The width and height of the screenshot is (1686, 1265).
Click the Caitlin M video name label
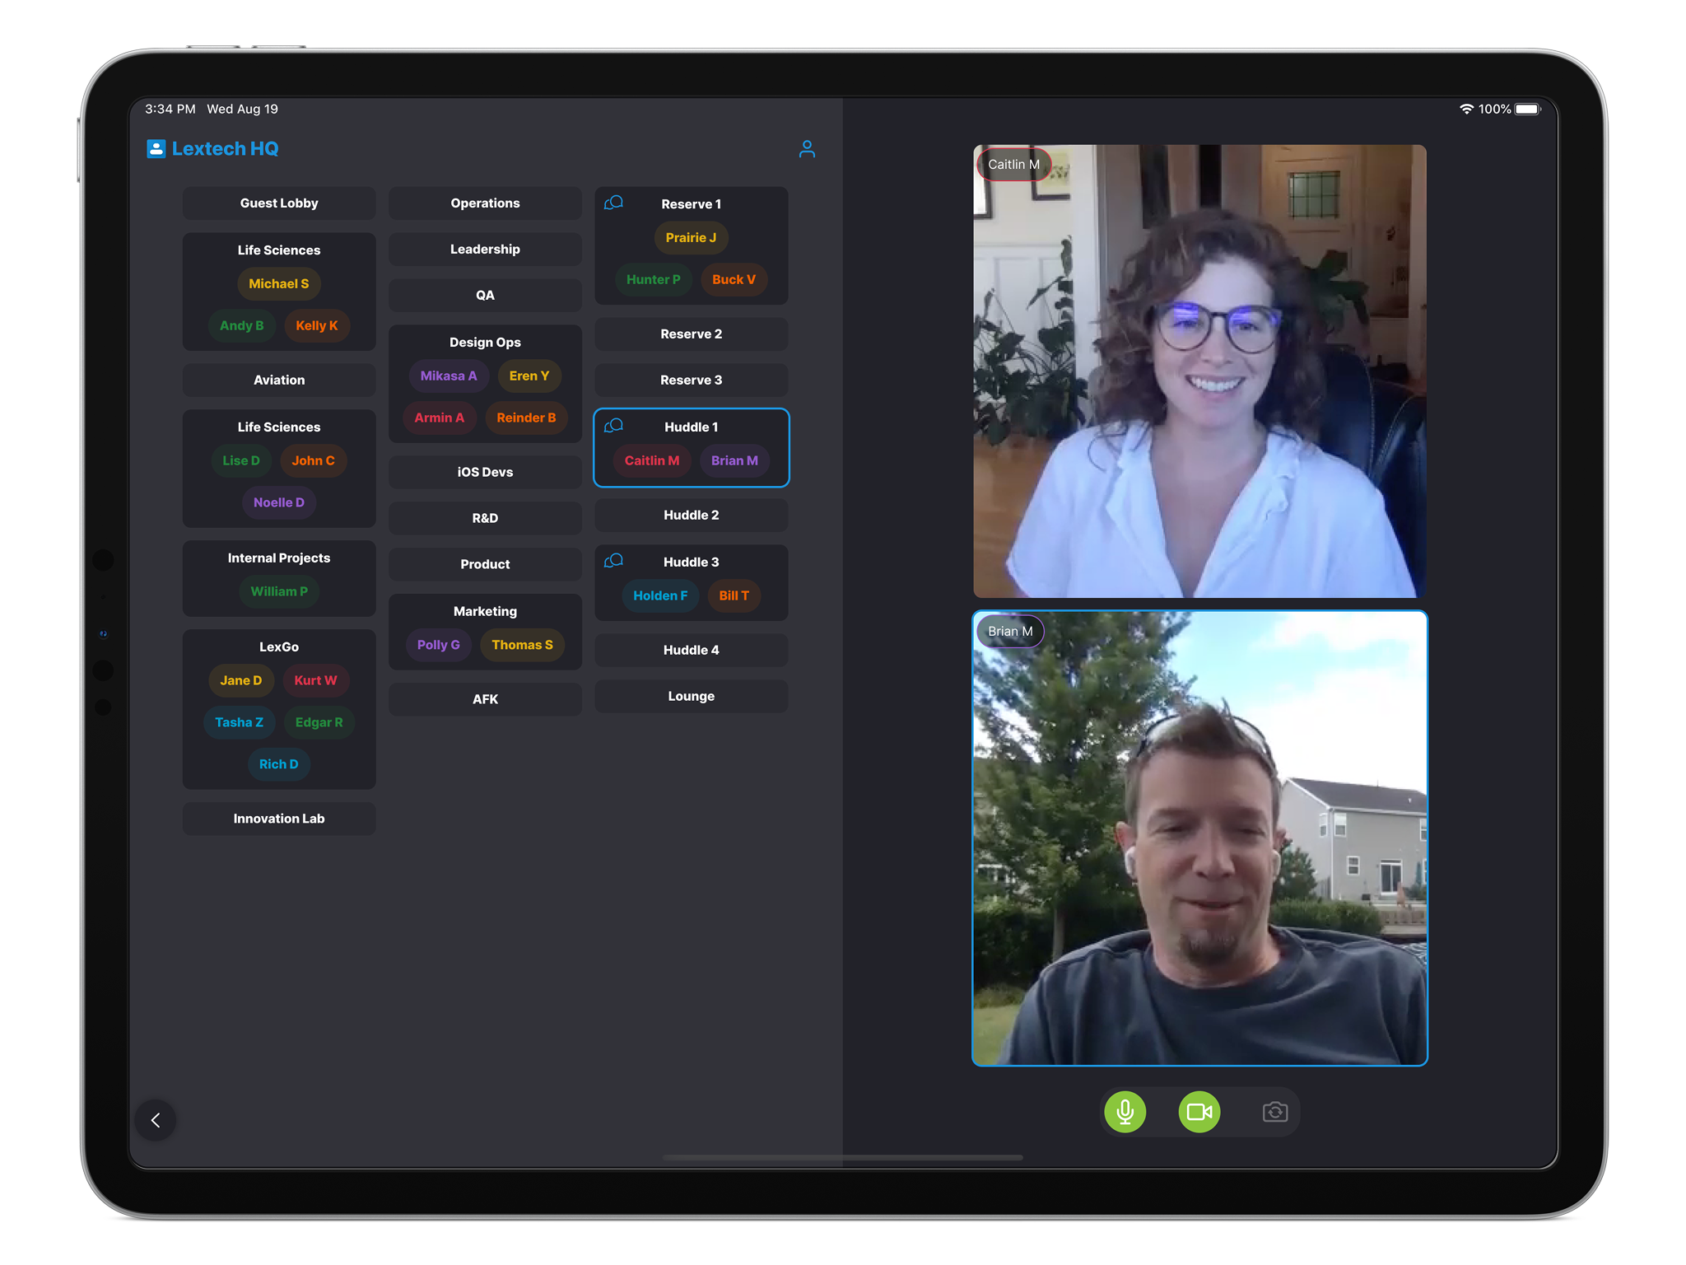[x=1013, y=165]
